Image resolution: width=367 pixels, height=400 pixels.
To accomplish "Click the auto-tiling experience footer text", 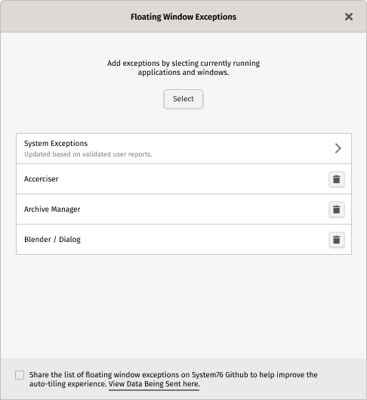I will pyautogui.click(x=68, y=384).
